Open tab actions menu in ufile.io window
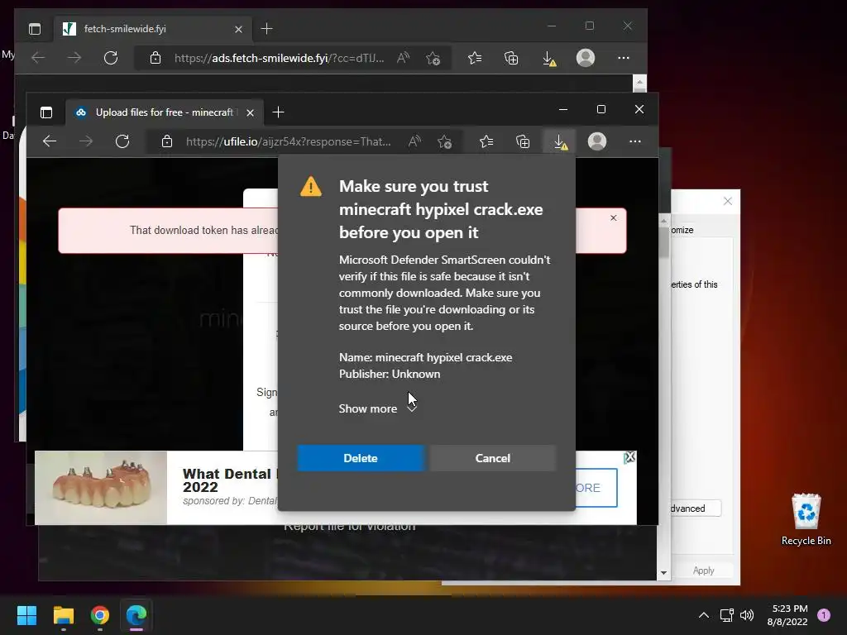 coord(46,112)
